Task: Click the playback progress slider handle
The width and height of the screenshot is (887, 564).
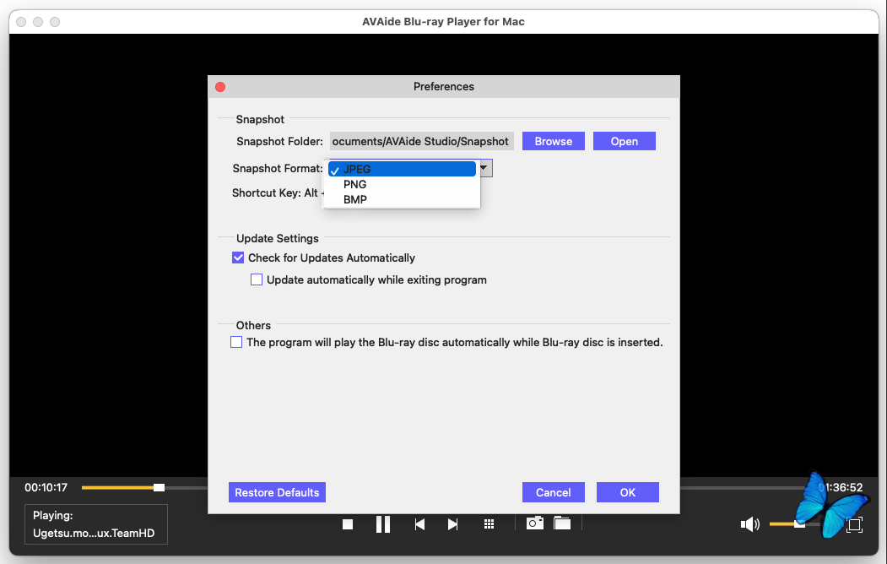Action: click(159, 487)
